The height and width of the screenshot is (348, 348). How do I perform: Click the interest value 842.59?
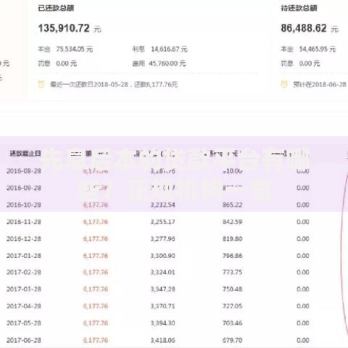pos(232,222)
